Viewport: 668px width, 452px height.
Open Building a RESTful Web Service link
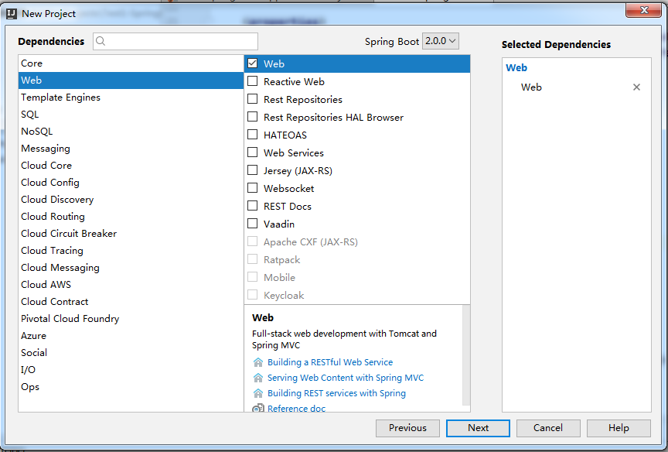(330, 362)
